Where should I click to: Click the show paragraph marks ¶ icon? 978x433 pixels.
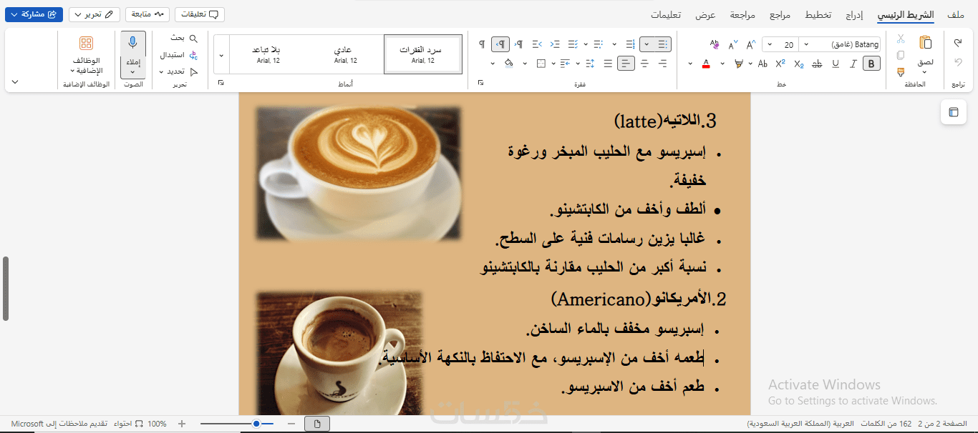click(482, 44)
